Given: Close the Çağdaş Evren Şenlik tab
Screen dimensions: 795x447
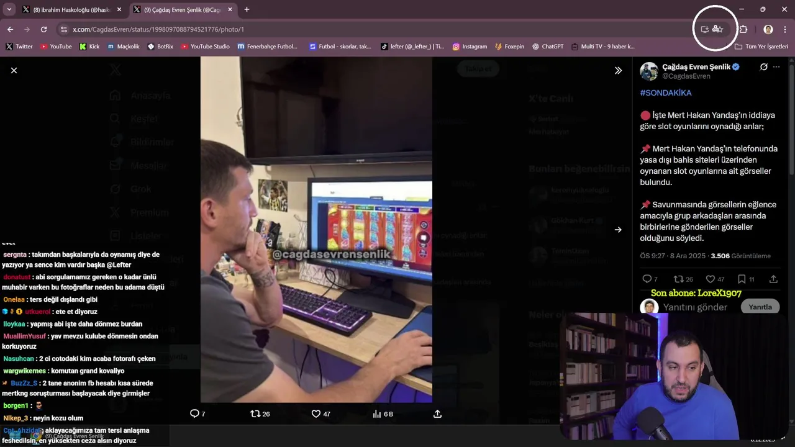Looking at the screenshot, I should (x=230, y=10).
